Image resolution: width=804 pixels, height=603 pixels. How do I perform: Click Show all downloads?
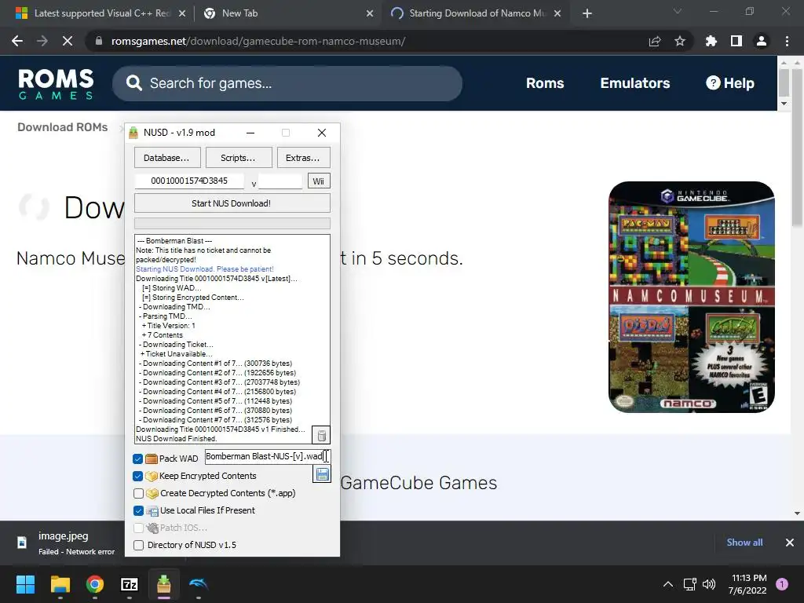click(744, 543)
